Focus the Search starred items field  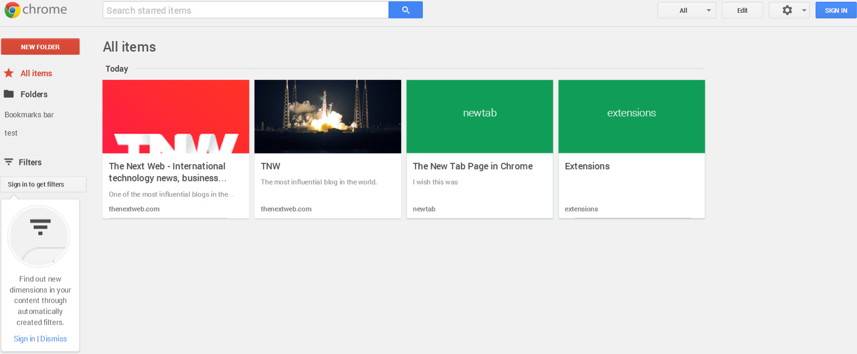click(x=245, y=10)
